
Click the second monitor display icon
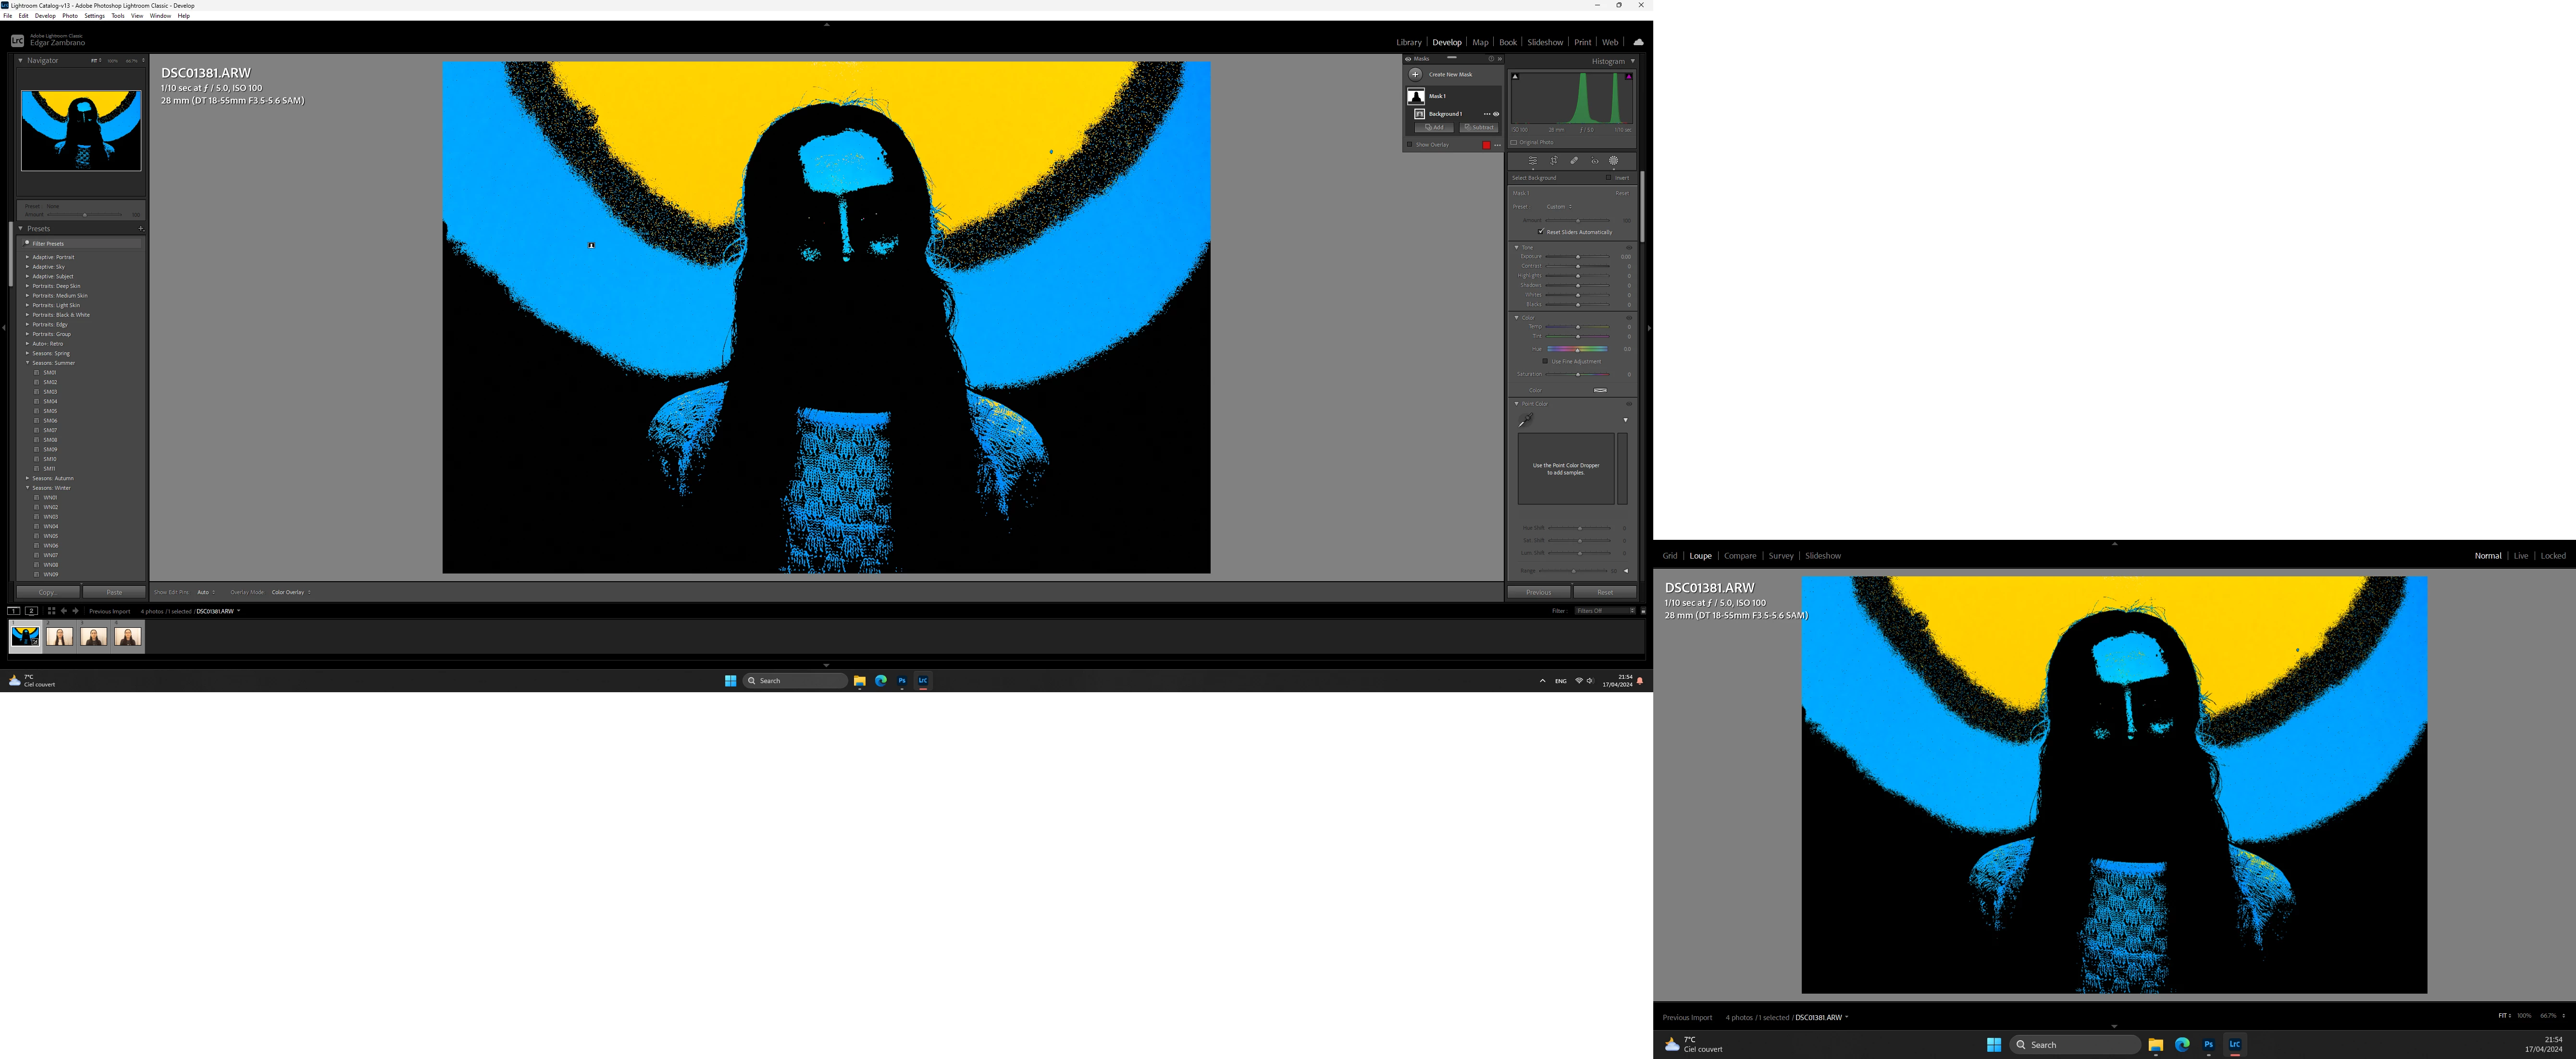click(31, 611)
